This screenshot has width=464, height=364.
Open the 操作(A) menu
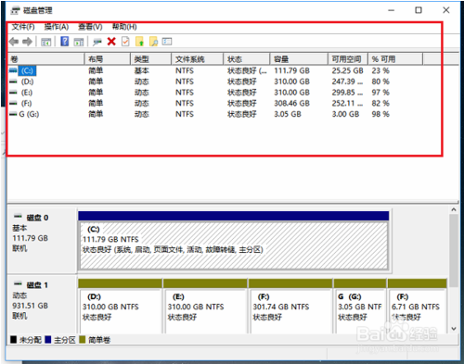point(57,27)
